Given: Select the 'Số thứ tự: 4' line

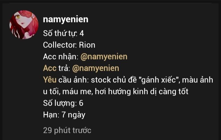Looking at the screenshot, I should click(64, 33).
